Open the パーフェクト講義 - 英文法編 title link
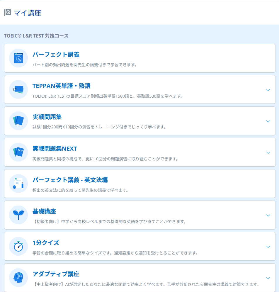 (x=70, y=180)
